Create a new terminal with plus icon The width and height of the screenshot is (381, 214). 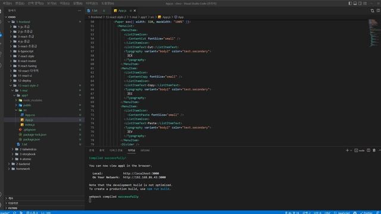[x=347, y=150]
